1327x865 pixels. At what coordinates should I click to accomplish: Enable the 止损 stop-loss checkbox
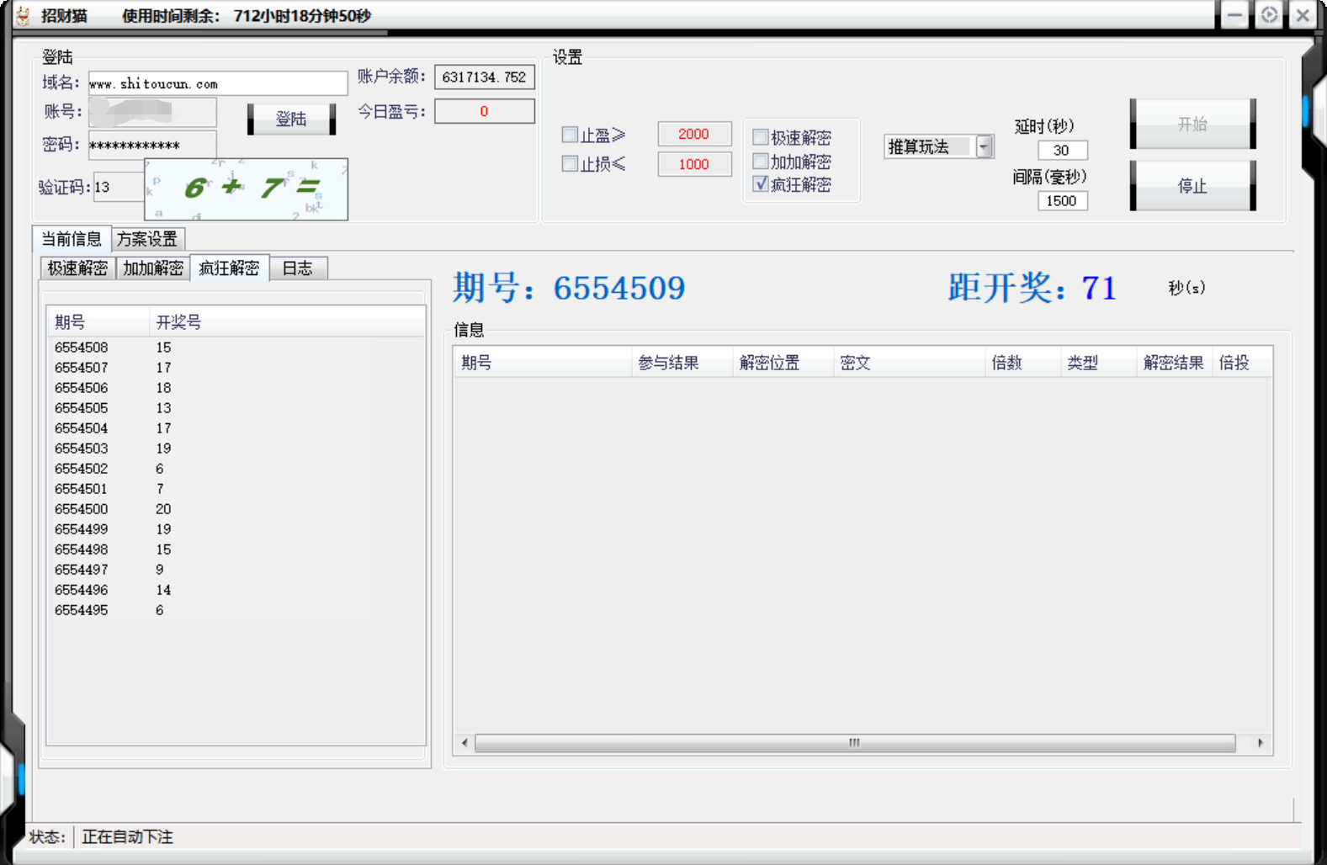pyautogui.click(x=570, y=164)
